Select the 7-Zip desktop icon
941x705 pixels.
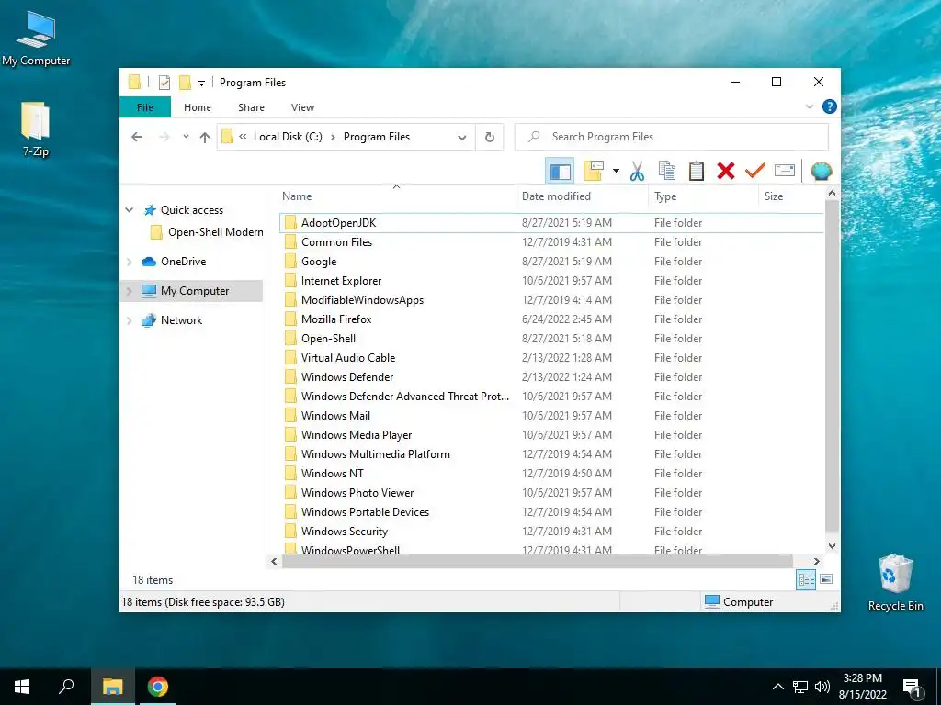click(x=36, y=129)
